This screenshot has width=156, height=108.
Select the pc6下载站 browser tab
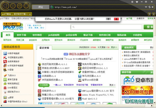16,14
